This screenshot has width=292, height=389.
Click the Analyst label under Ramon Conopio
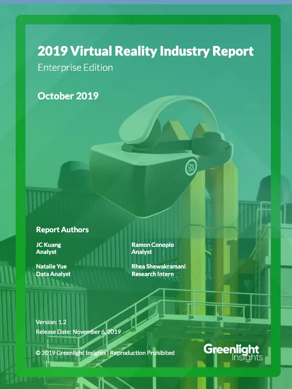click(142, 252)
